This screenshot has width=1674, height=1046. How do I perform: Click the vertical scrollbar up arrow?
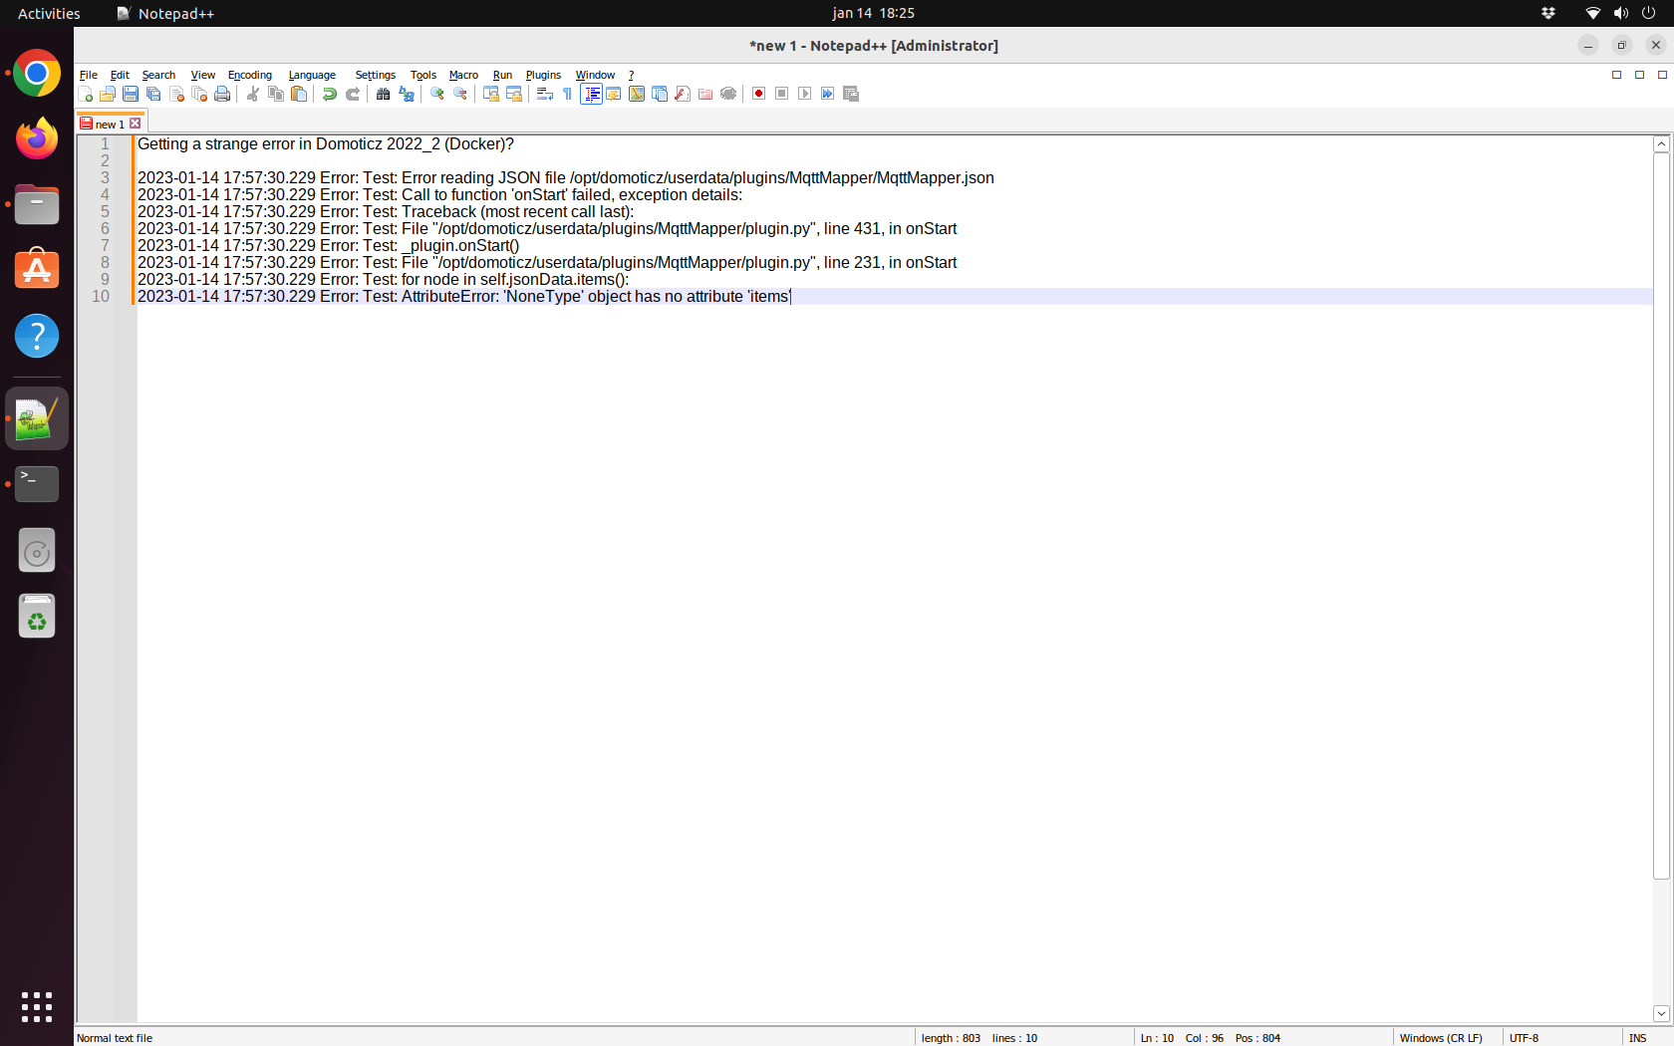click(x=1661, y=144)
